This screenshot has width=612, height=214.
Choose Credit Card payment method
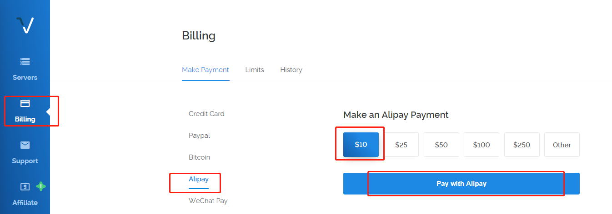(206, 114)
